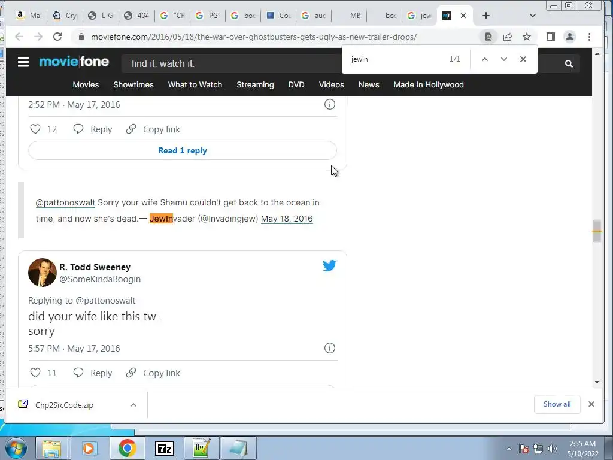
Task: Open the Chp2SrcCode.zip download
Action: (64, 405)
